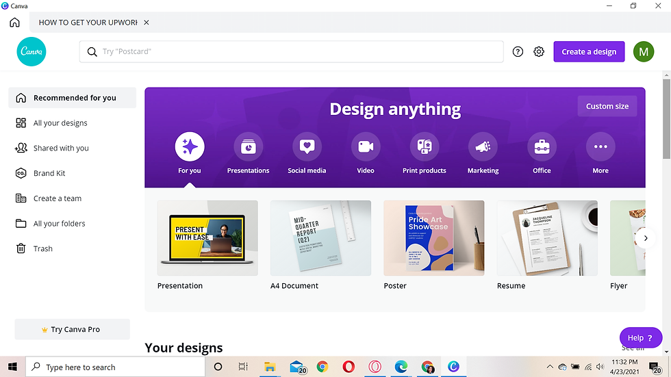Click Create a design button
Screen dimensions: 671x377
click(x=589, y=52)
